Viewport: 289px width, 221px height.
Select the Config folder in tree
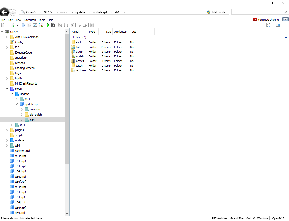[x=19, y=42]
